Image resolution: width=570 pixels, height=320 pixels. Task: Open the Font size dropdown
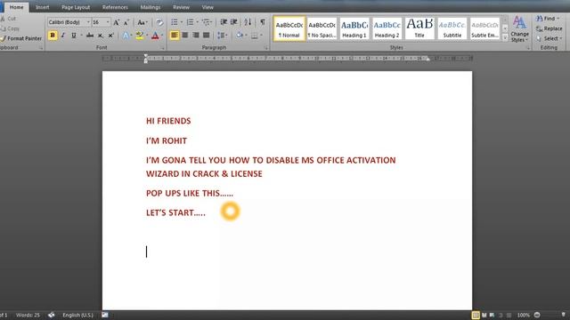[x=108, y=22]
